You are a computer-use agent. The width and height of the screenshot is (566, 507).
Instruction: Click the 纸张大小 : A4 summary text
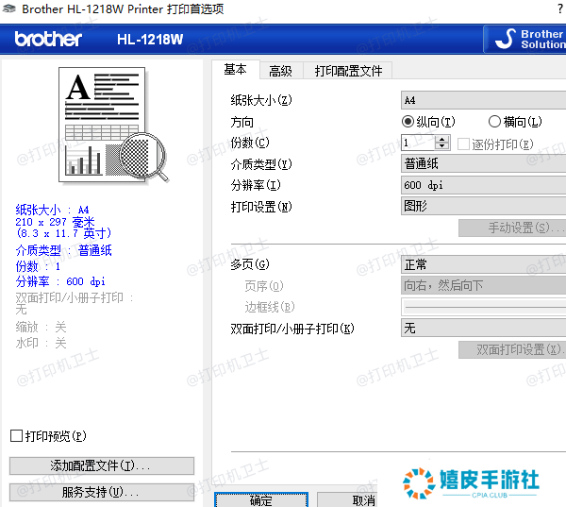click(x=52, y=210)
